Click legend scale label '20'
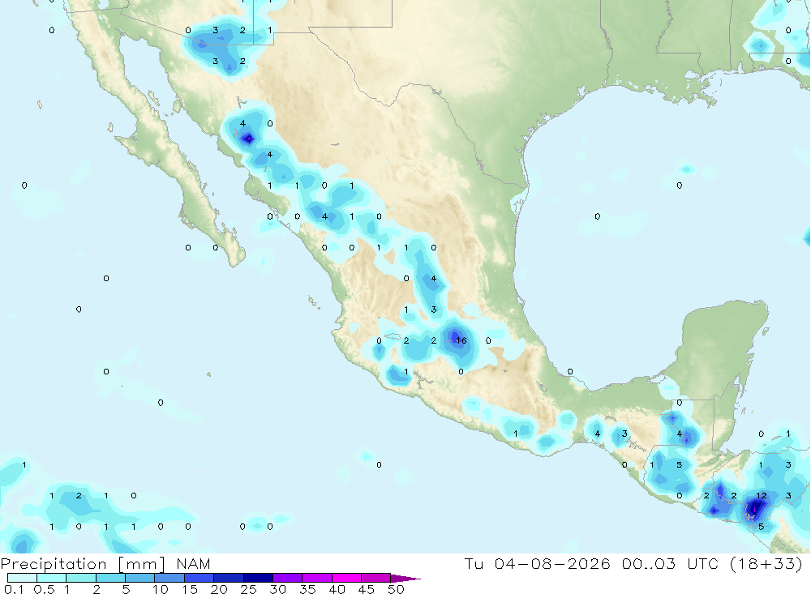The image size is (811, 594). coord(219,589)
